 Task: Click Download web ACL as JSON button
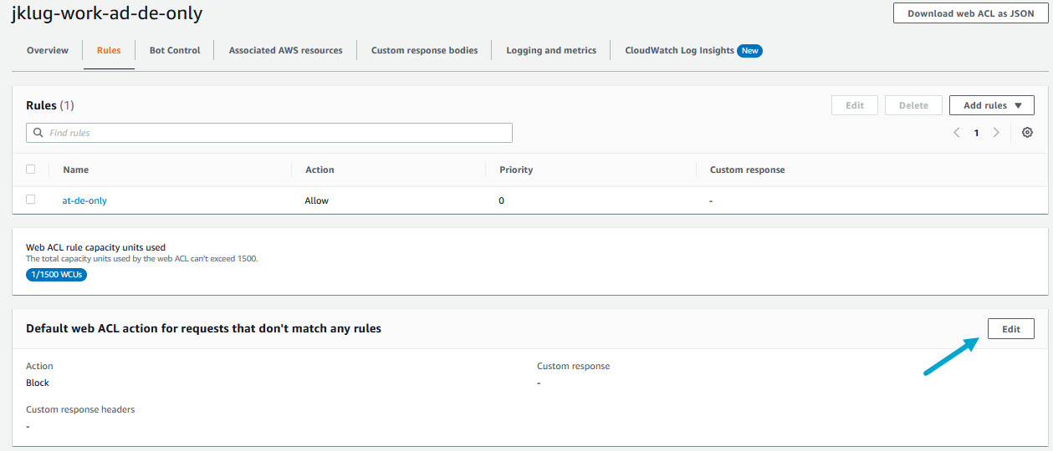point(970,13)
